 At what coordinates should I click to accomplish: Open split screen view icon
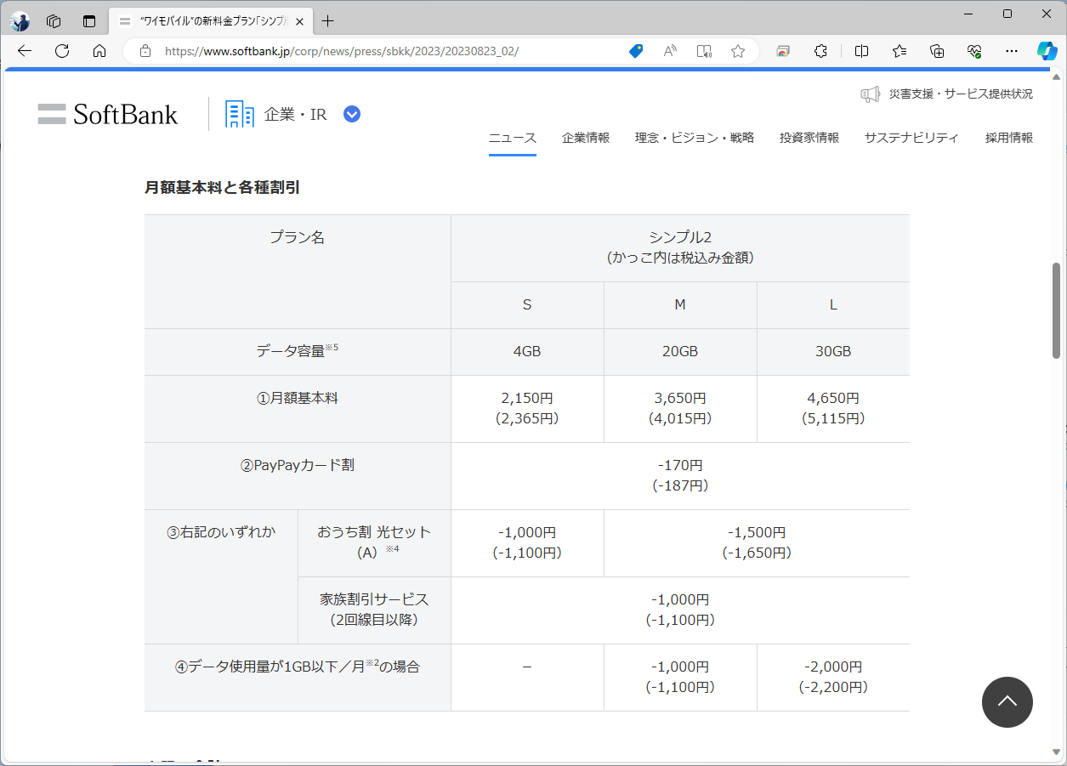tap(861, 51)
